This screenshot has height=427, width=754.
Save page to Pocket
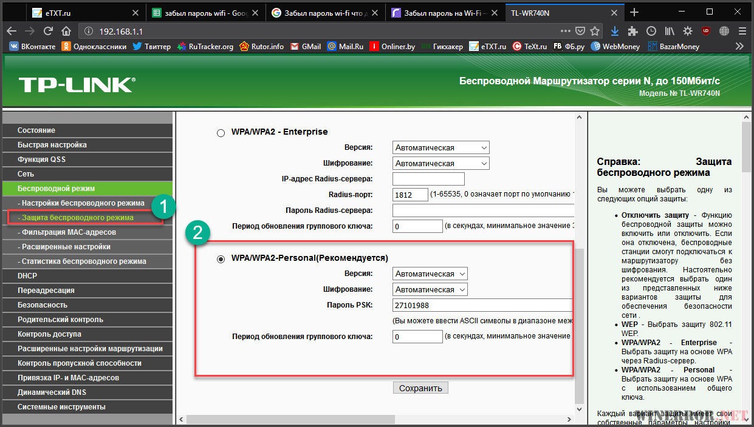[581, 30]
